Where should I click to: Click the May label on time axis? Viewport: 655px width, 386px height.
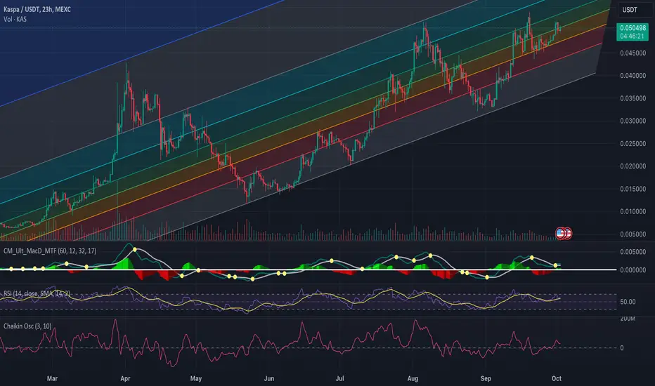tap(195, 378)
